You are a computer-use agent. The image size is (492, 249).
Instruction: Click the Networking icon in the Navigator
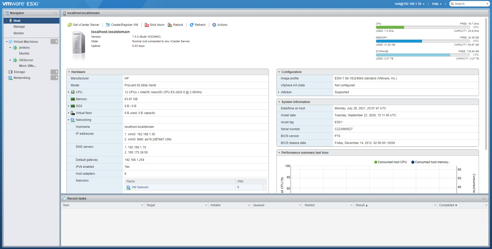coord(10,78)
